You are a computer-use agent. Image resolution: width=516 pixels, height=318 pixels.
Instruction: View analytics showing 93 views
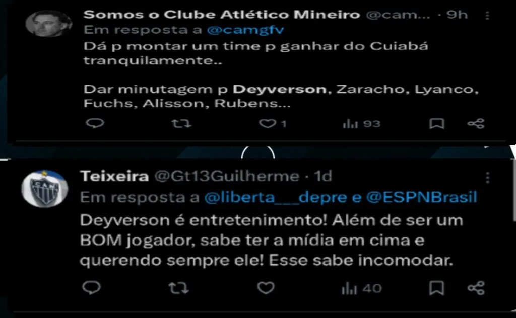[361, 123]
